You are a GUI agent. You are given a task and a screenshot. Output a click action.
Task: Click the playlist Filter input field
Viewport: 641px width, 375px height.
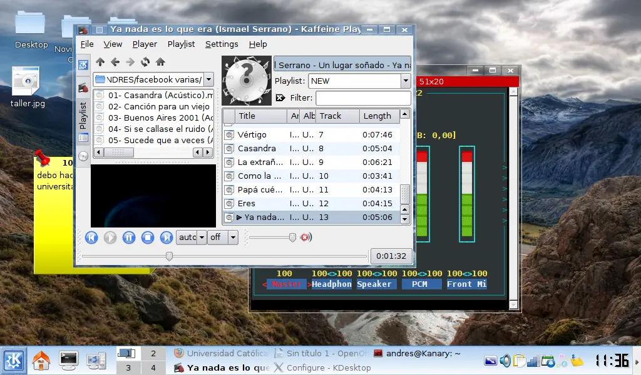coord(363,98)
